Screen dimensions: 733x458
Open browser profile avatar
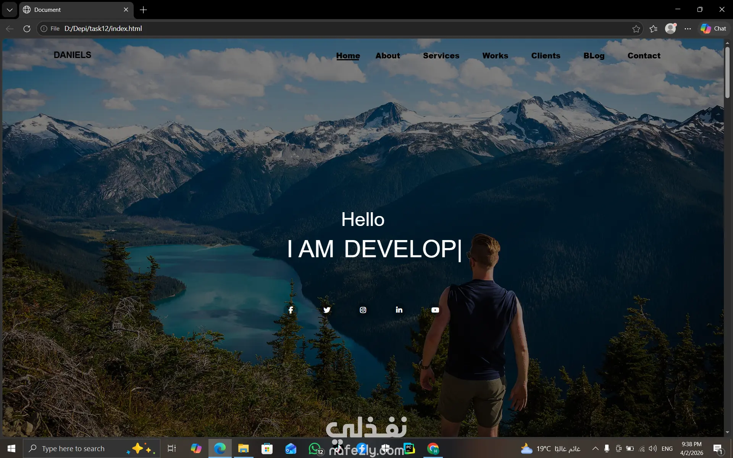click(670, 29)
